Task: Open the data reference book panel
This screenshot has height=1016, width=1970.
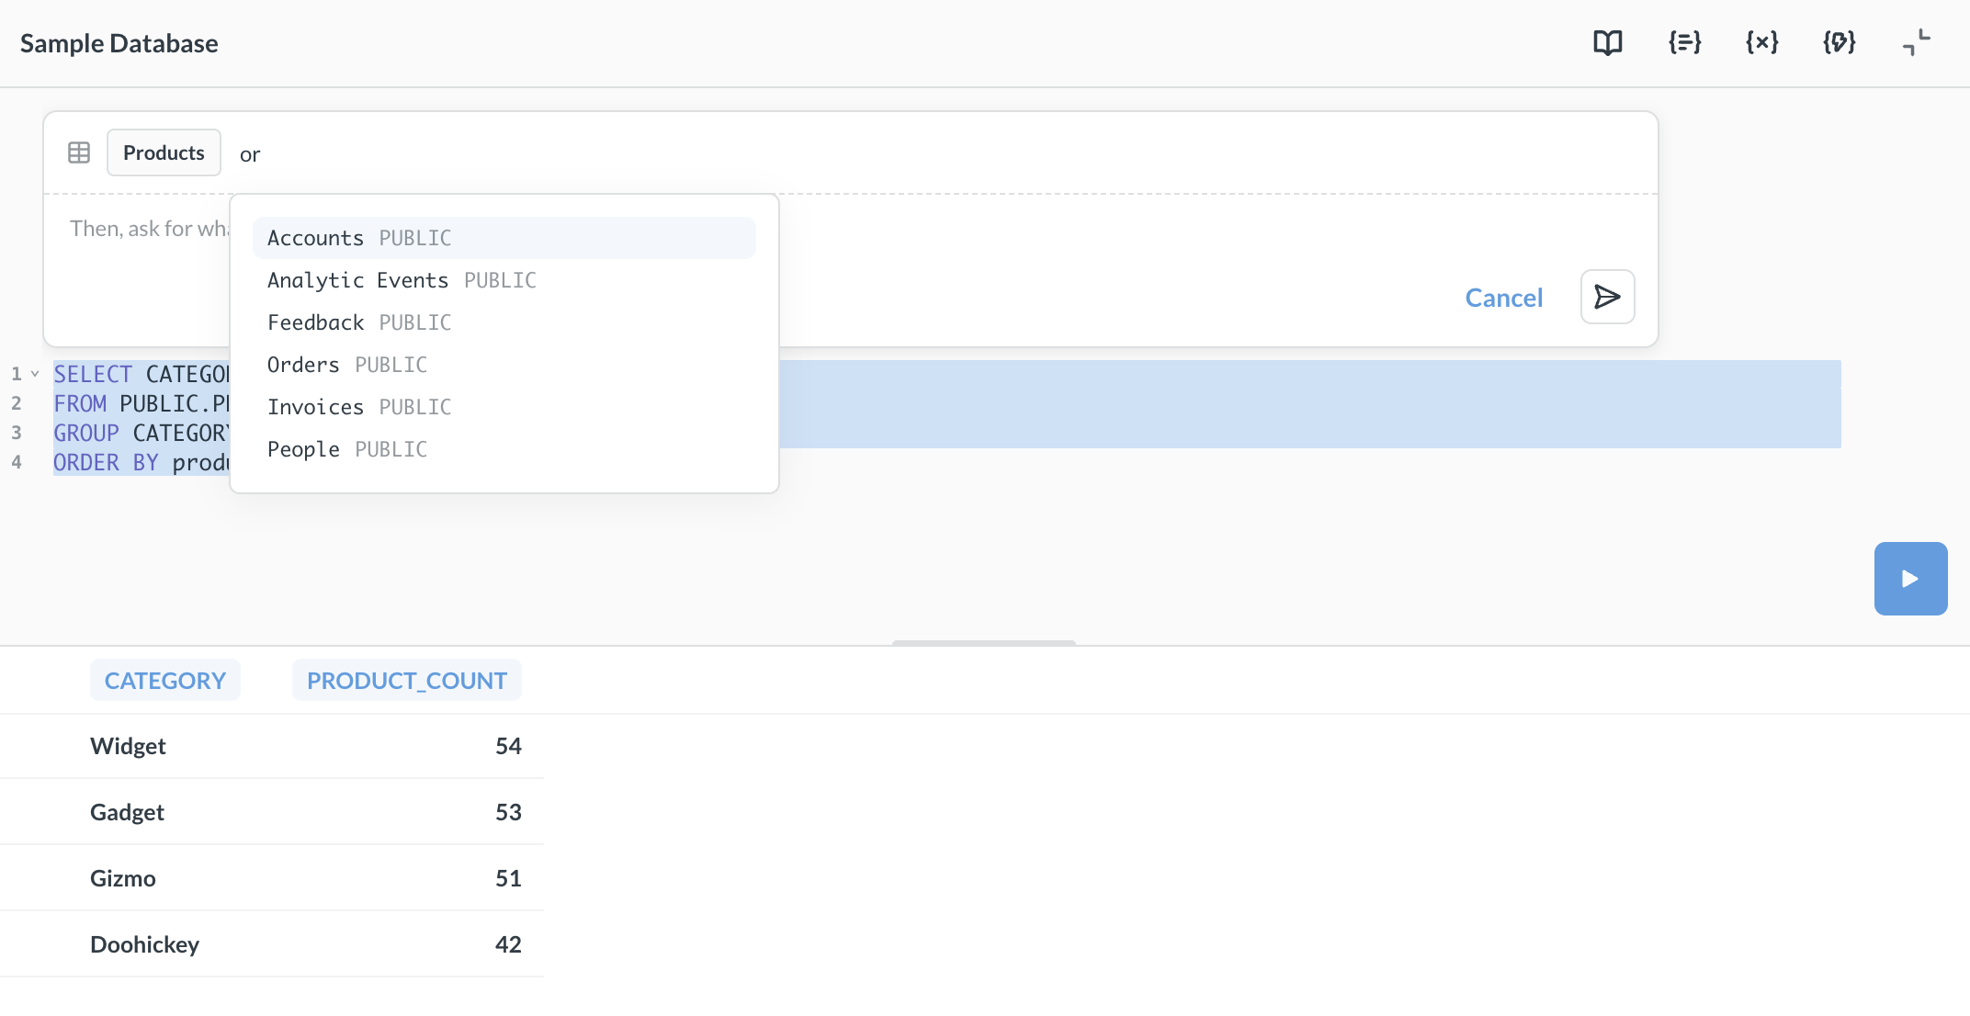Action: click(x=1608, y=42)
